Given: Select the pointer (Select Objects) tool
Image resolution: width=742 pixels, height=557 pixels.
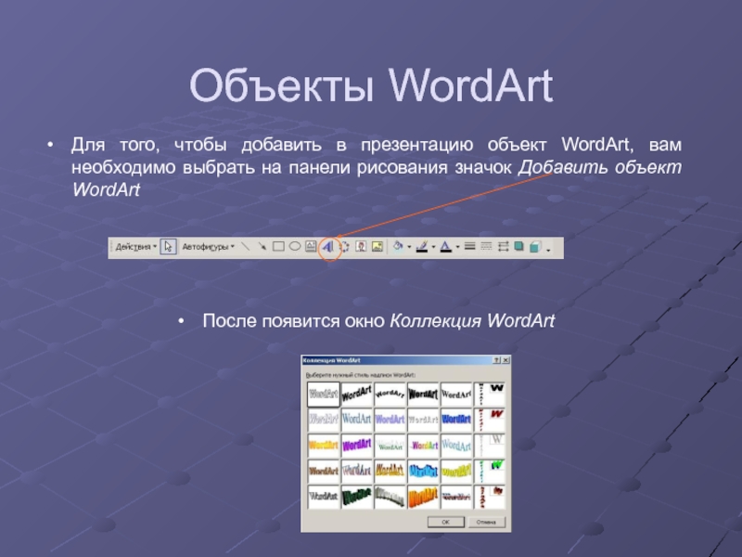Looking at the screenshot, I should click(168, 247).
